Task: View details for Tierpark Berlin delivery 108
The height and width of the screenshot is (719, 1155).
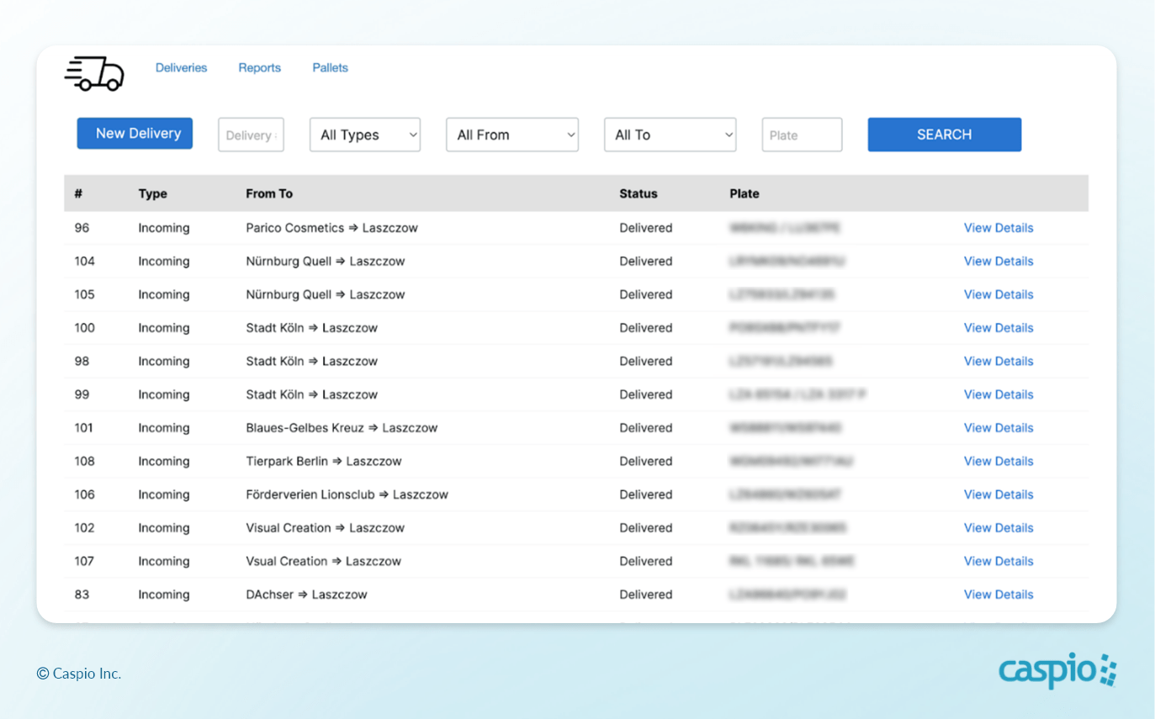Action: tap(998, 461)
